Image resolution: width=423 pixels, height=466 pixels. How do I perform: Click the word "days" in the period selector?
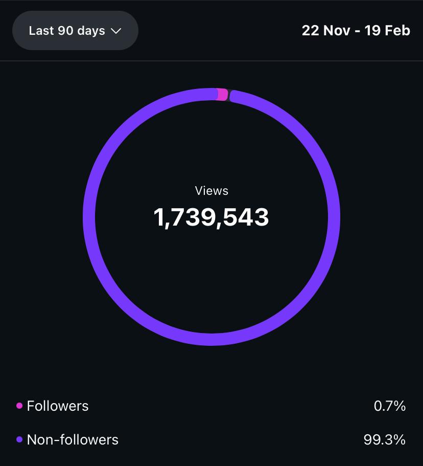pyautogui.click(x=91, y=31)
